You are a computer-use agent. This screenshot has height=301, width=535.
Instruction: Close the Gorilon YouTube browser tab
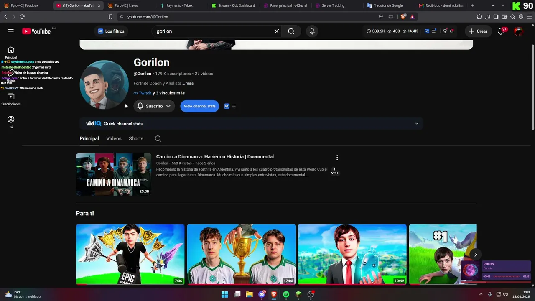click(99, 5)
